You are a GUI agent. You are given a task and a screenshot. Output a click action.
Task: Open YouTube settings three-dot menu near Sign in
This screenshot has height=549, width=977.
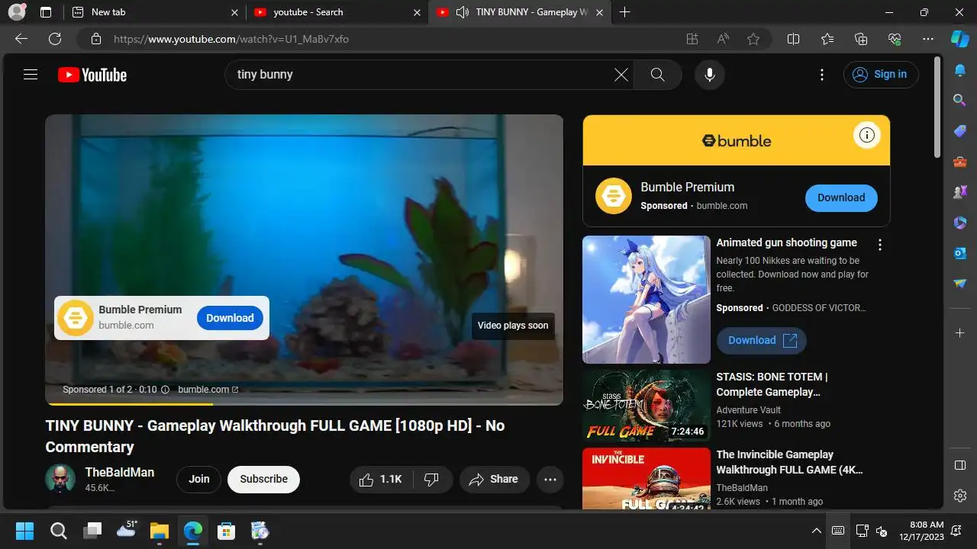[x=822, y=75]
